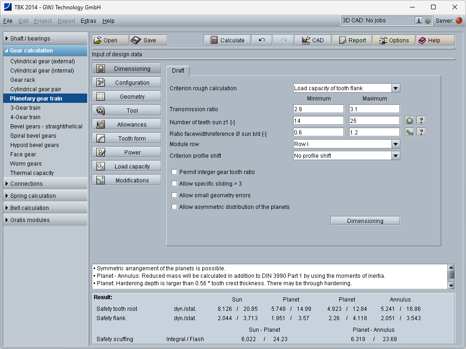Viewport: 466px width, 349px height.
Task: Toggle Allow asymmetric distribution of the planets
Action: click(x=175, y=207)
